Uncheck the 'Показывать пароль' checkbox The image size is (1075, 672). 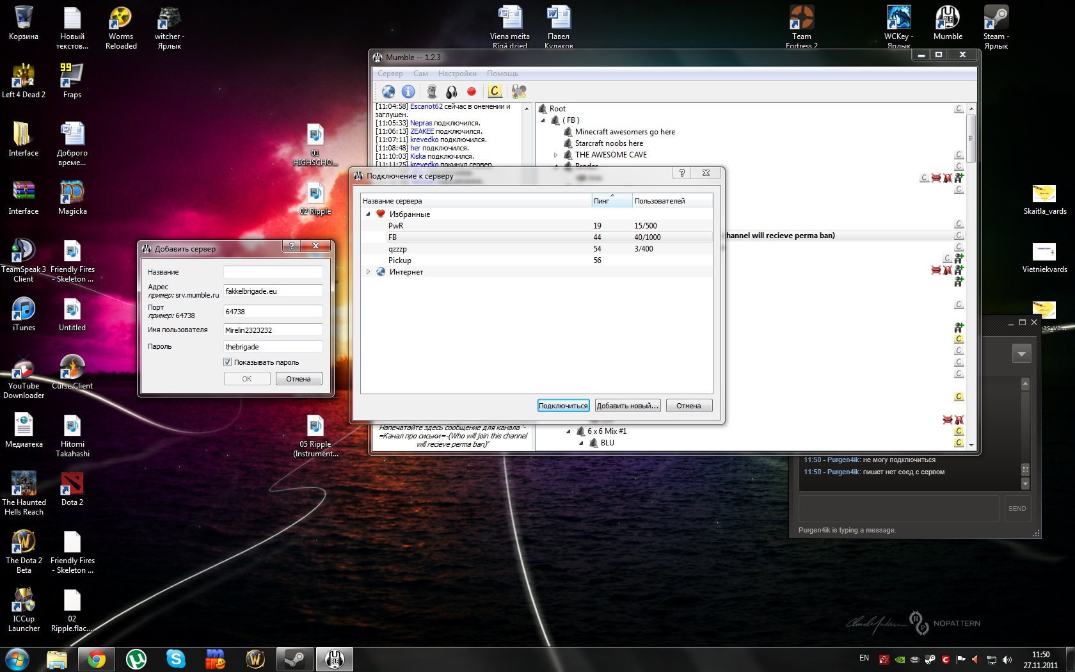[227, 362]
